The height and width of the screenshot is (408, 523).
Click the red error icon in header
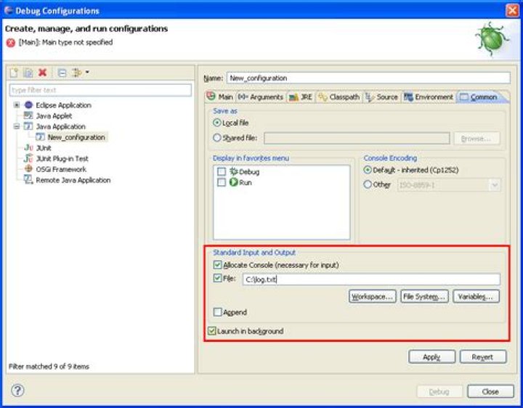(11, 43)
